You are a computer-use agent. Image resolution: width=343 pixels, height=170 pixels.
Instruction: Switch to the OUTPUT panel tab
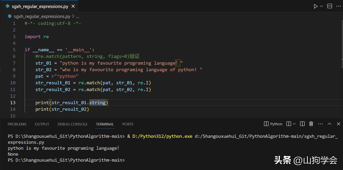42,124
